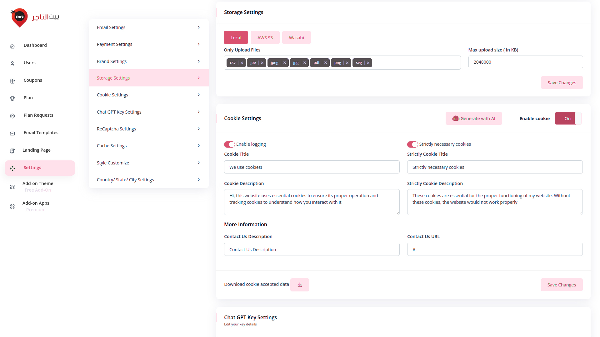Expand Email Settings chevron
Screen dimensions: 600x337
click(199, 27)
